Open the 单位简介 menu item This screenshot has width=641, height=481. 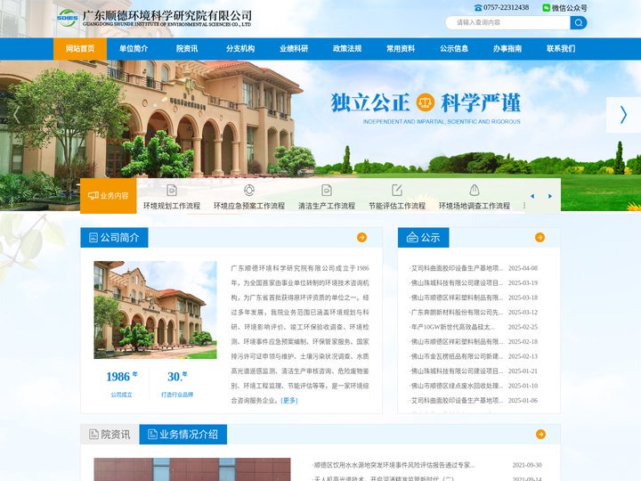[134, 49]
